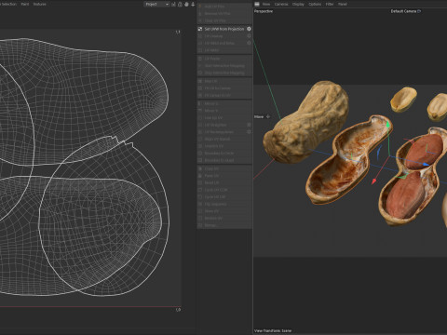This screenshot has width=447, height=335.
Task: Click the UV Peeler icon
Action: coord(200,59)
